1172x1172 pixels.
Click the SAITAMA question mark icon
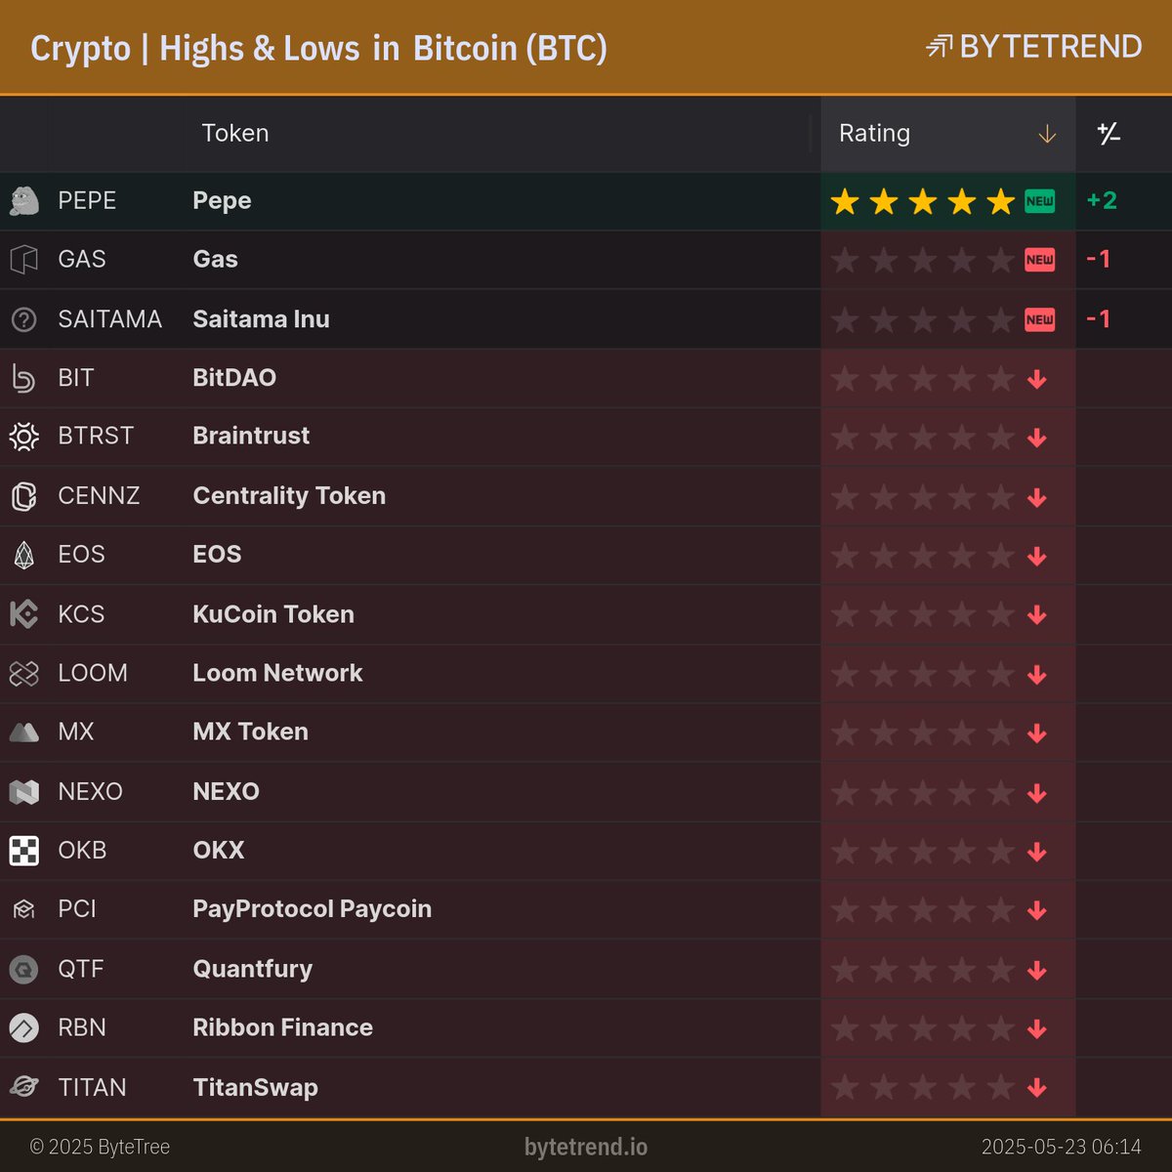[x=24, y=319]
